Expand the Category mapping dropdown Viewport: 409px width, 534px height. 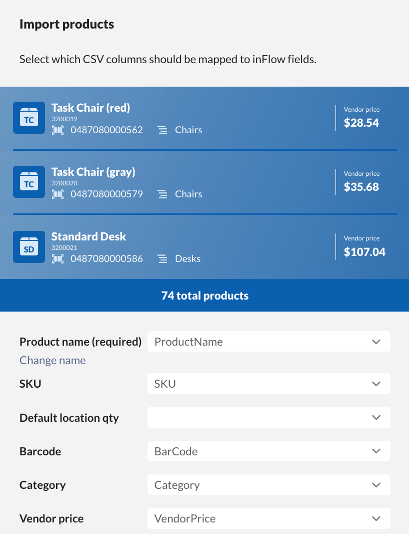(x=268, y=485)
